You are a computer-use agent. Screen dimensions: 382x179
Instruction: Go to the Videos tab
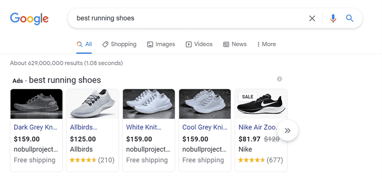(199, 44)
